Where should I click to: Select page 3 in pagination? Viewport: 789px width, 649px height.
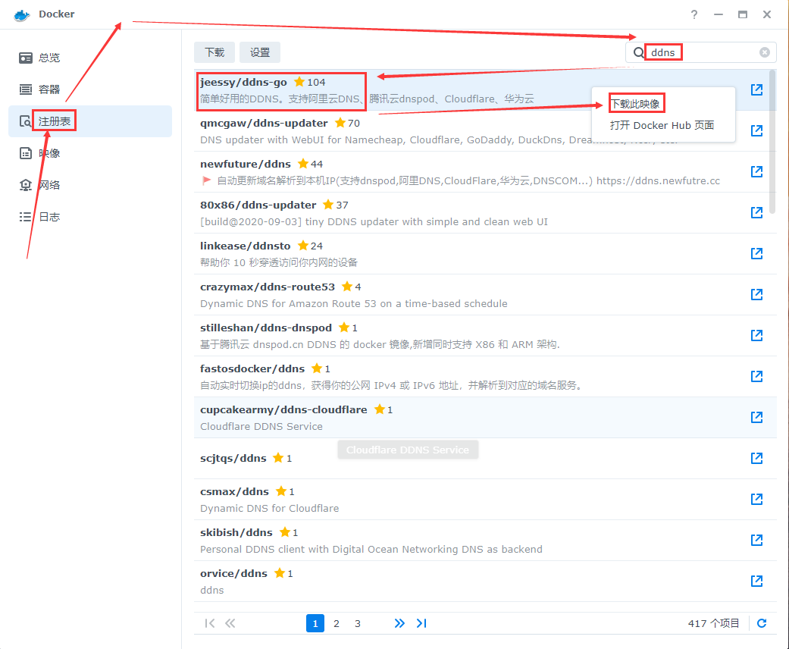pos(357,623)
